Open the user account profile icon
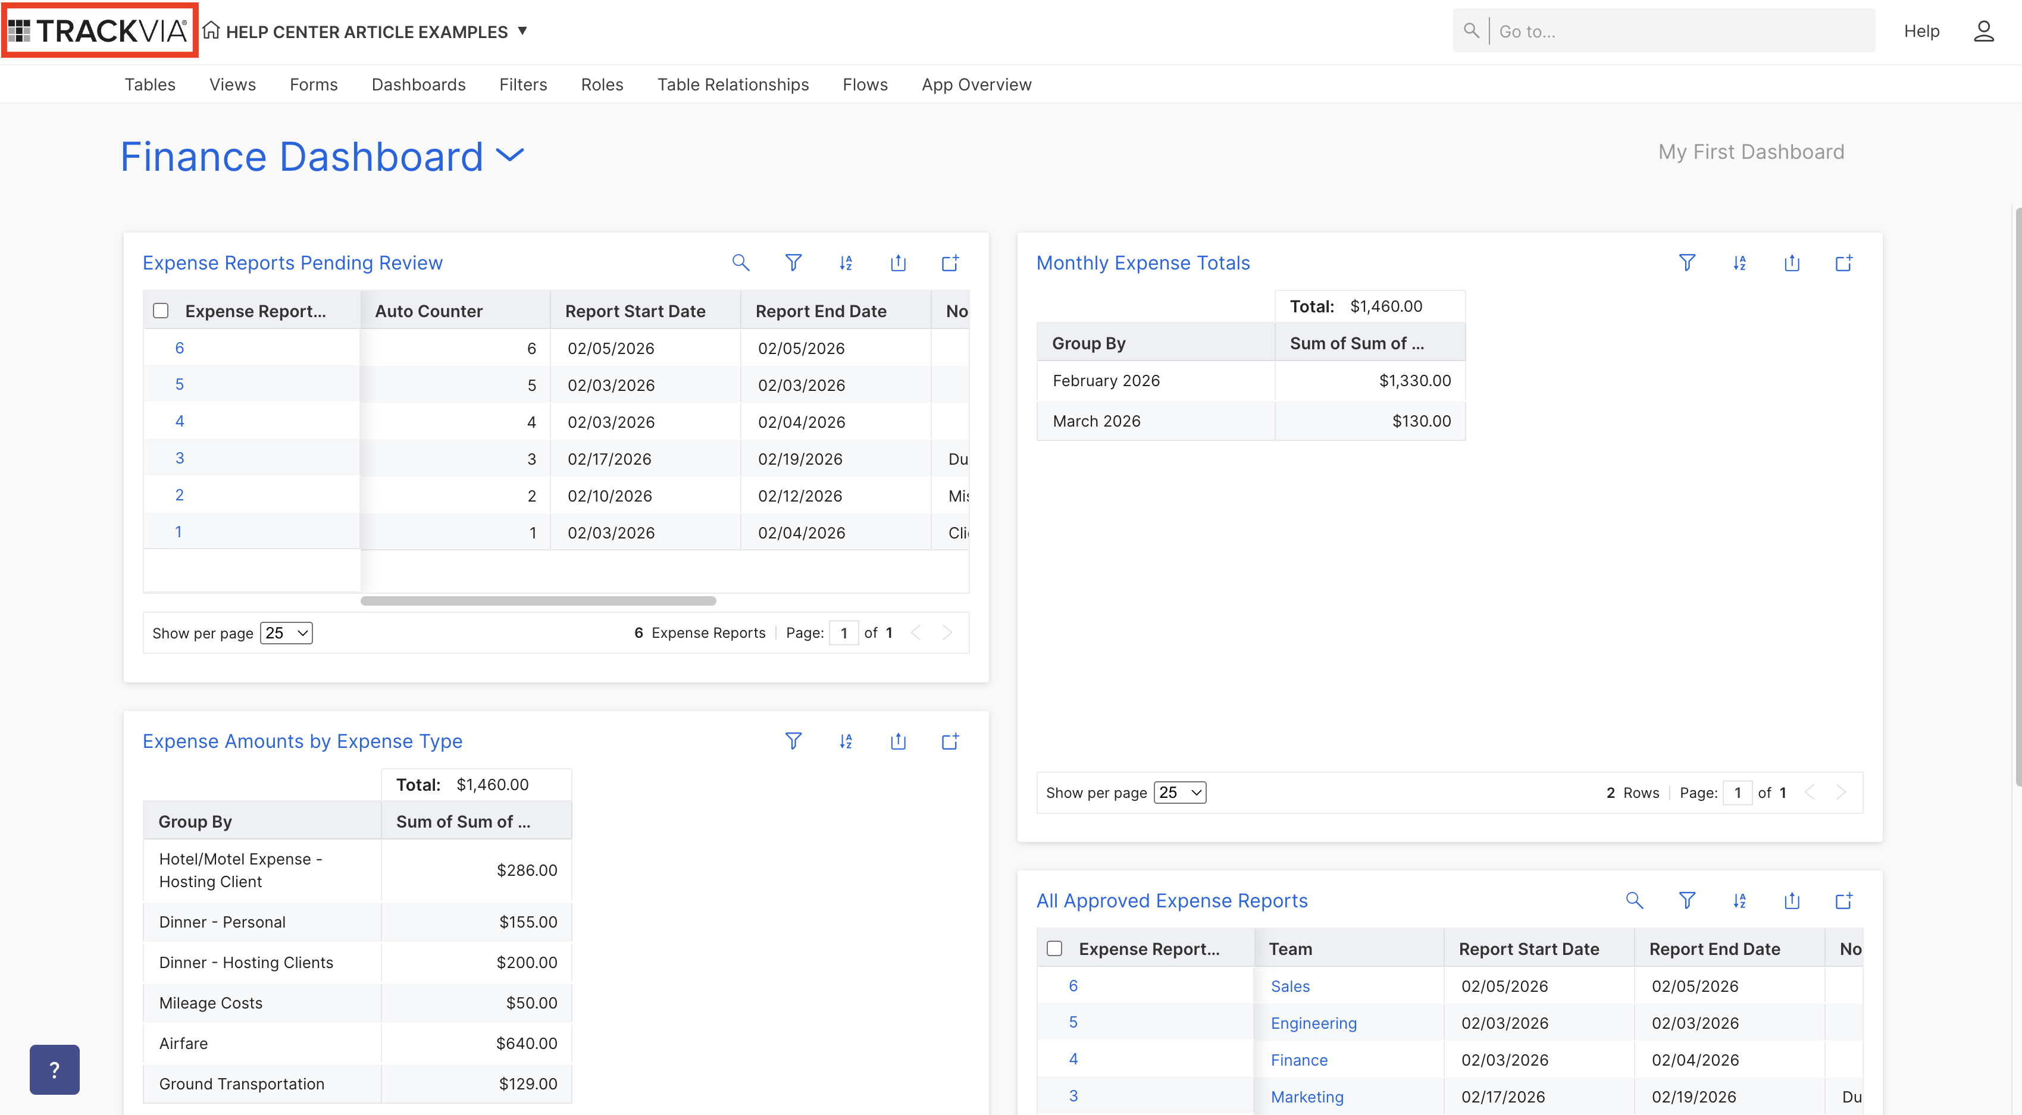The image size is (2022, 1115). [1983, 32]
